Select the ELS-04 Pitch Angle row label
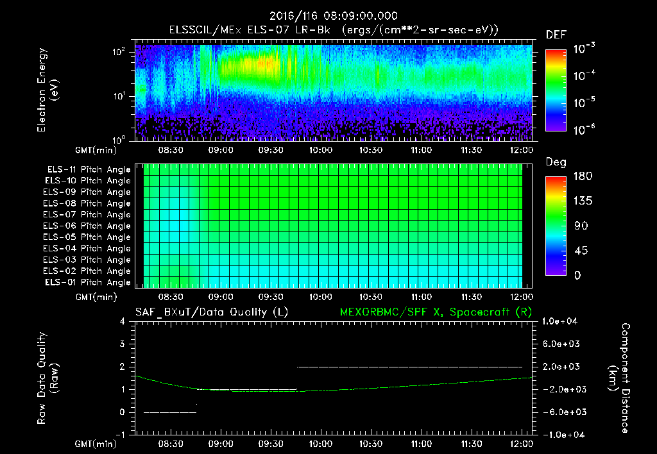Viewport: 657px width, 454px height. 87,248
